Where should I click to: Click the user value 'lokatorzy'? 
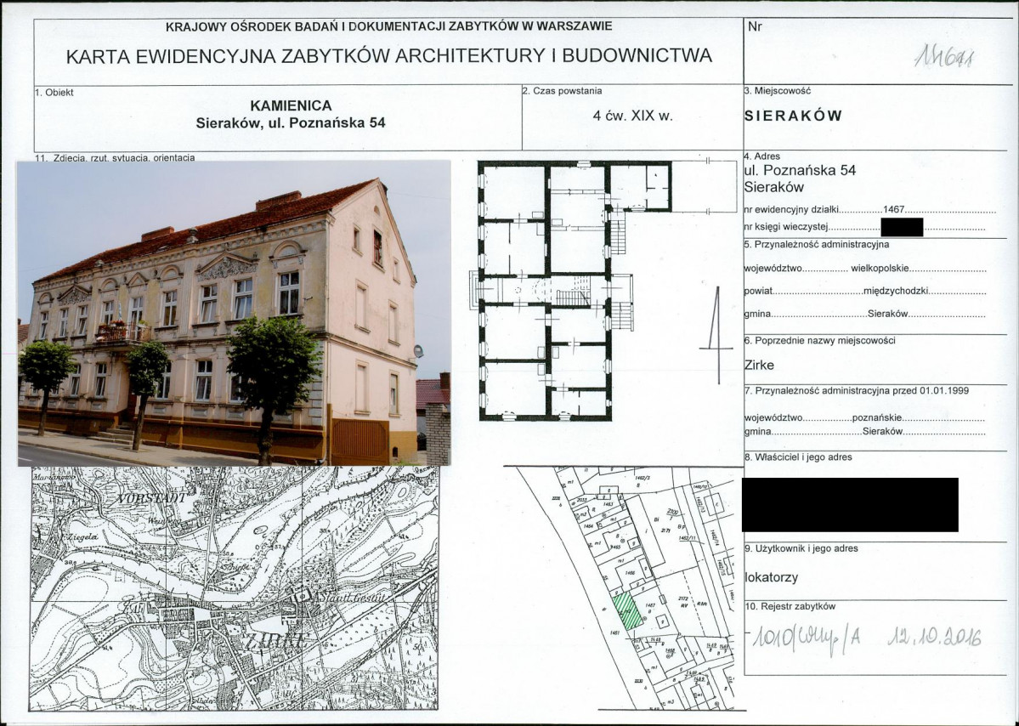[x=772, y=577]
